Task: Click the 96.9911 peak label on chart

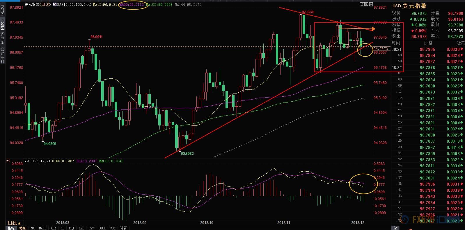Action: click(x=96, y=37)
